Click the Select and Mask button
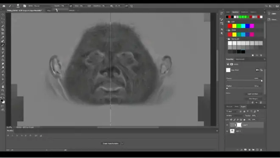 (x=253, y=94)
